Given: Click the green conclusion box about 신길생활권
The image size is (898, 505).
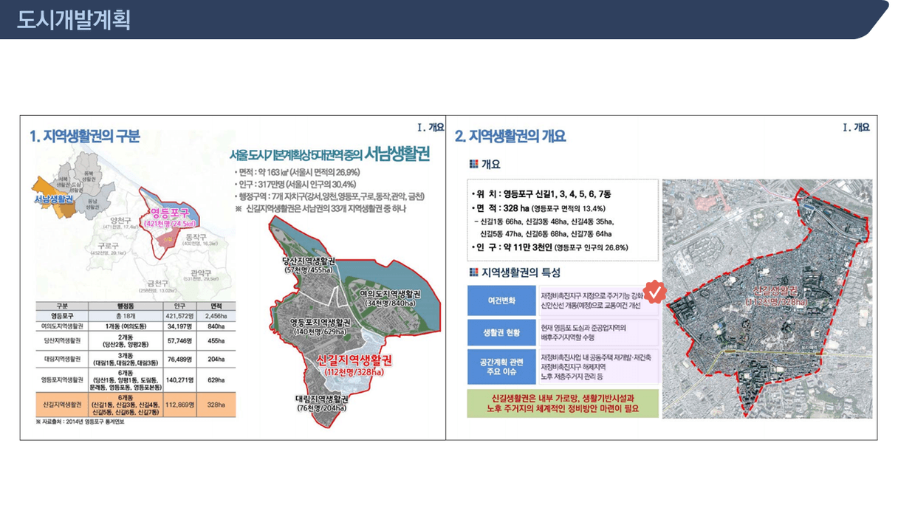Looking at the screenshot, I should [563, 403].
